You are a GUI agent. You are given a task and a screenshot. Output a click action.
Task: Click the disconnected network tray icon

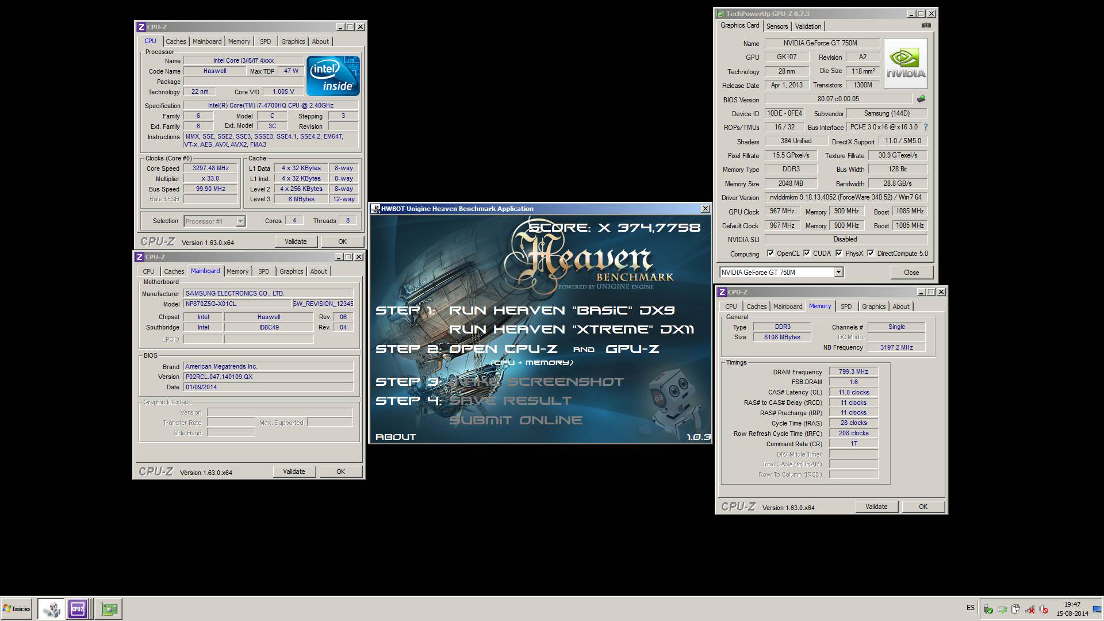(x=1029, y=609)
